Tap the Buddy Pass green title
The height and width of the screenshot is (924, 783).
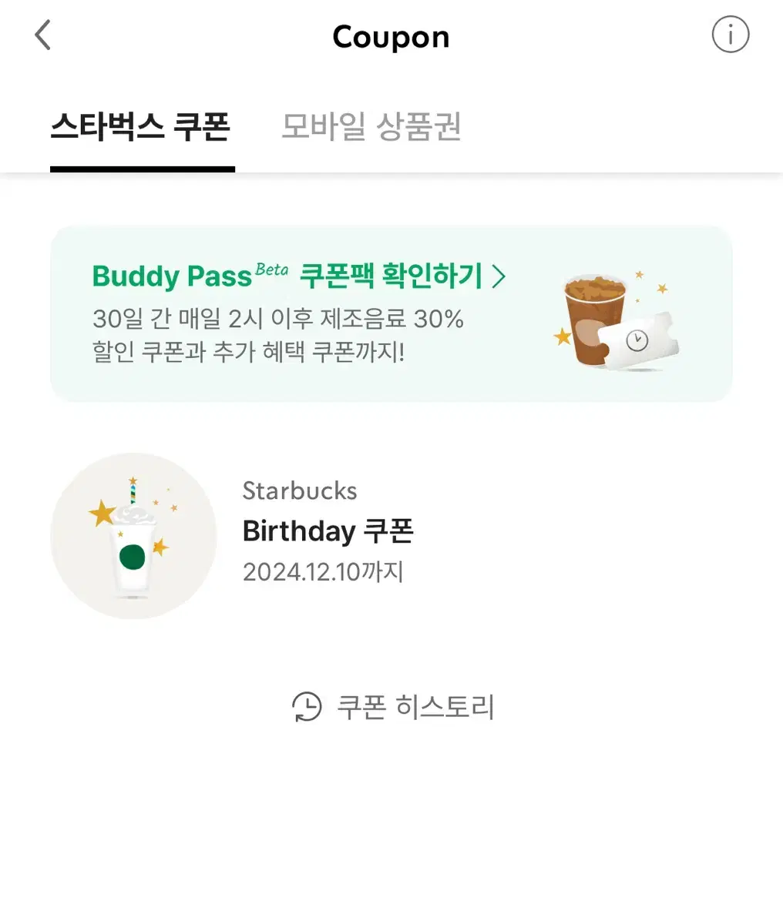pos(172,276)
